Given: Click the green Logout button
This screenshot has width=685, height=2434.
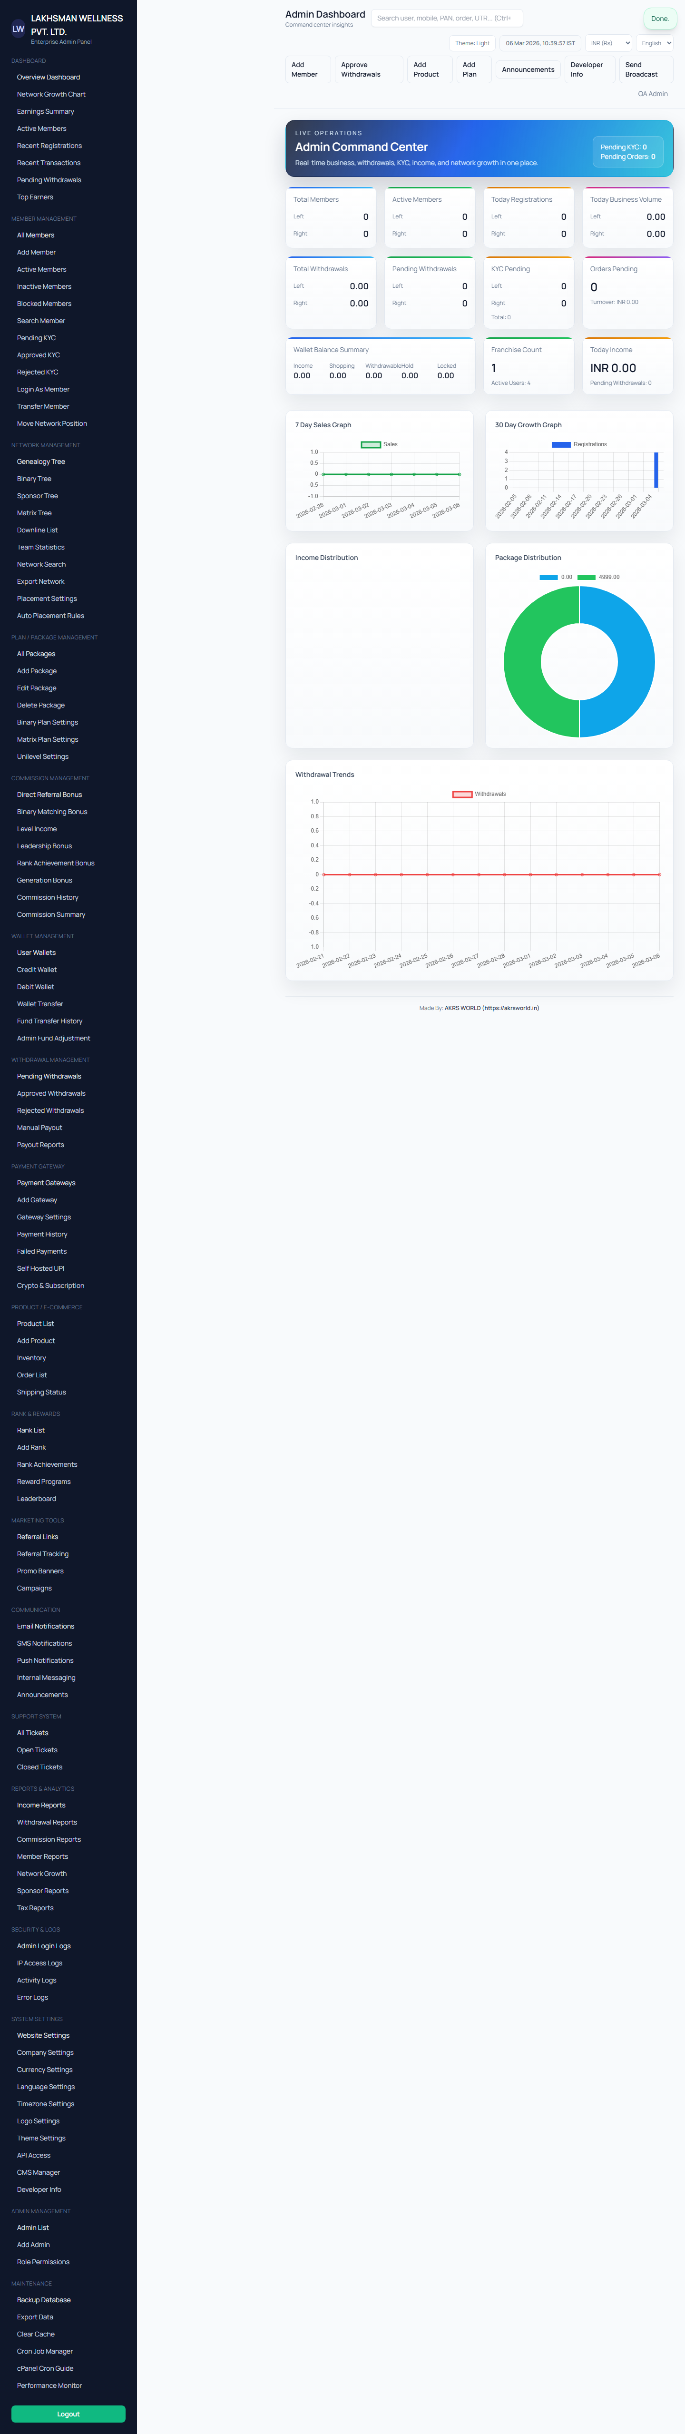Looking at the screenshot, I should click(68, 2413).
